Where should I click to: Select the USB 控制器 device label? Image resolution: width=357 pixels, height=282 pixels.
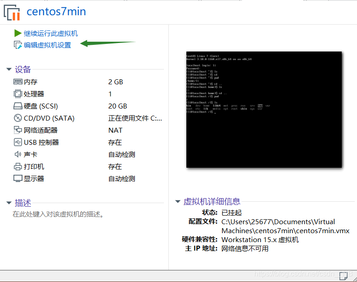pos(41,143)
